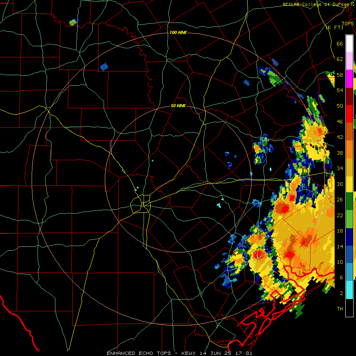Select the "KEWX" radar site identifier

[189, 353]
